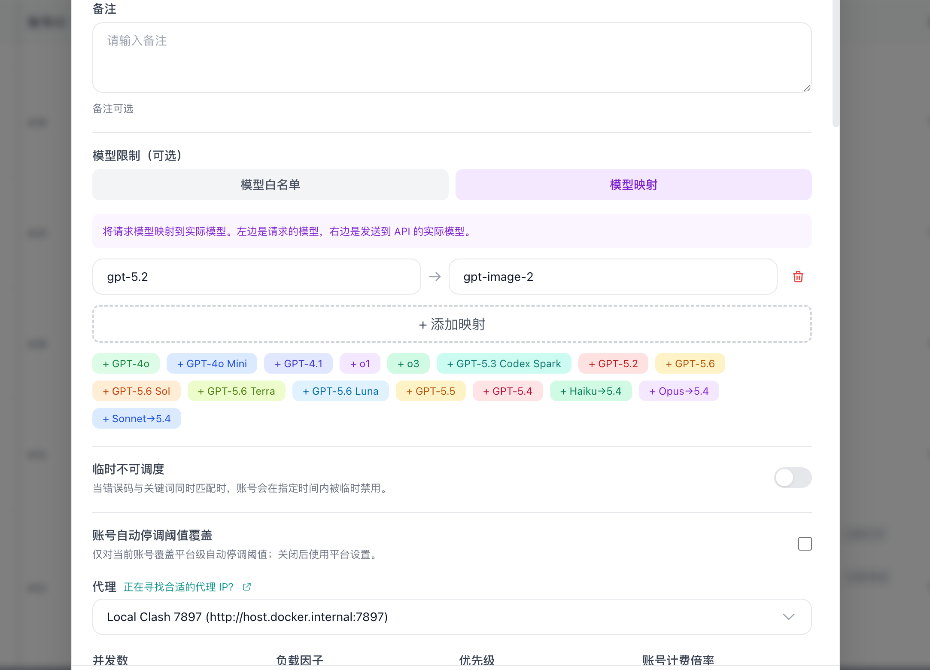Switch to the 模型白名单 tab

pos(270,185)
